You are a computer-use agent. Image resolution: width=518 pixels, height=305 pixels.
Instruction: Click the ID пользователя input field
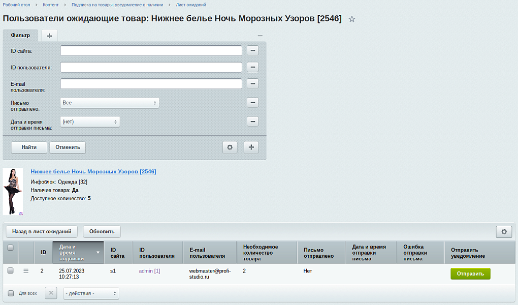coord(151,67)
